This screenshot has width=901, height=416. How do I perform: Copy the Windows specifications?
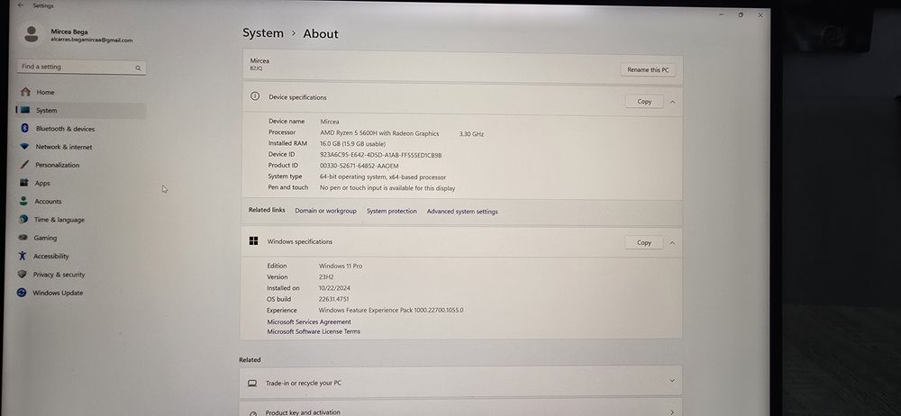(643, 242)
